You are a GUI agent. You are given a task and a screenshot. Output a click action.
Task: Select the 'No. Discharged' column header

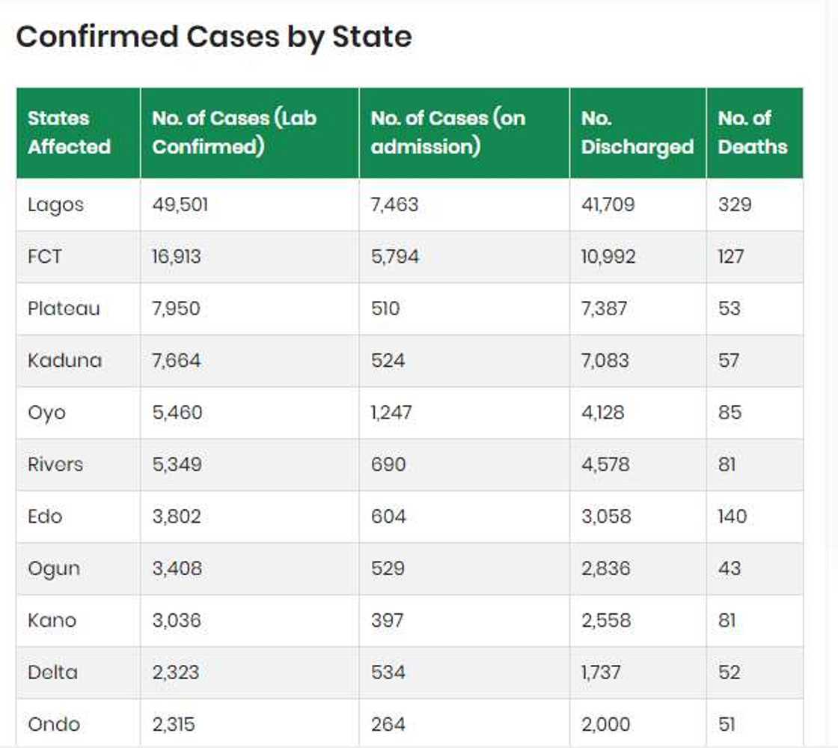637,133
